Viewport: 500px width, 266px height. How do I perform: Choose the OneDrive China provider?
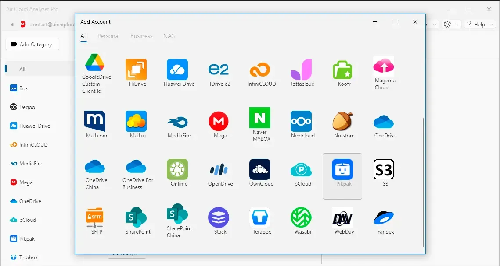click(x=96, y=175)
